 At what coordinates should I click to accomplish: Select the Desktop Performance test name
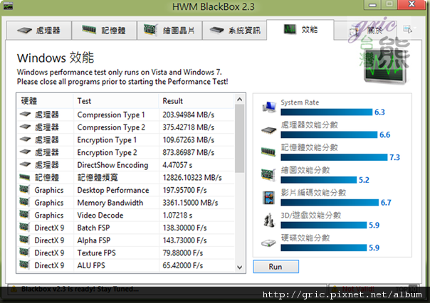(113, 190)
